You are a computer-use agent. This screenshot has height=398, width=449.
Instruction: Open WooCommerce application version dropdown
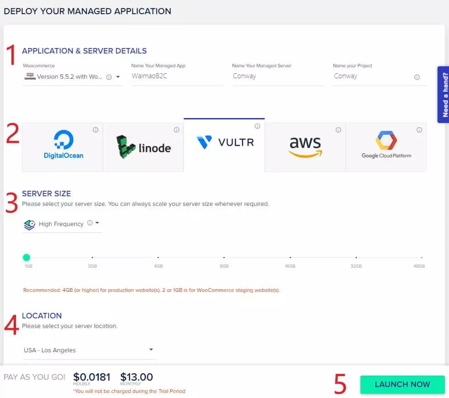tap(72, 77)
